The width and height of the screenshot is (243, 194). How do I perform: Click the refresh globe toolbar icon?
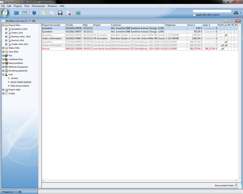[34, 13]
